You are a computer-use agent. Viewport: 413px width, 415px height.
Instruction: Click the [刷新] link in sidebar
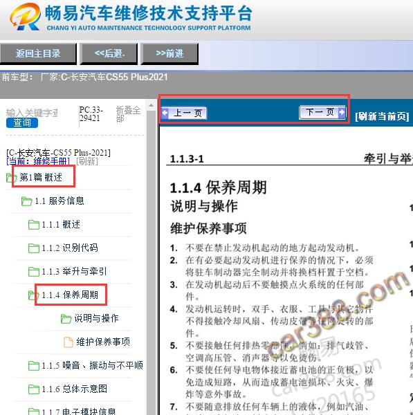pyautogui.click(x=87, y=161)
